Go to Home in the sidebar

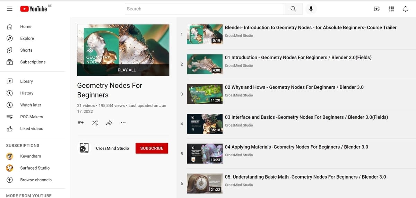pos(26,27)
